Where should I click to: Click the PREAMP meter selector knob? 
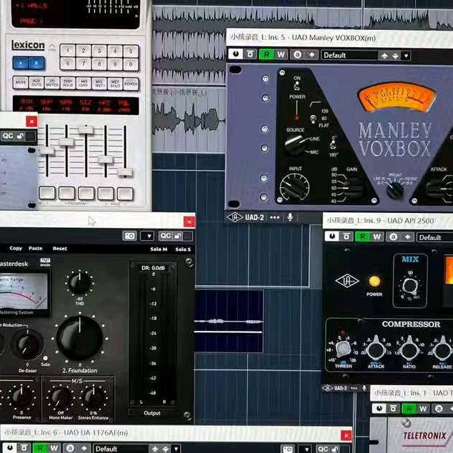click(395, 189)
